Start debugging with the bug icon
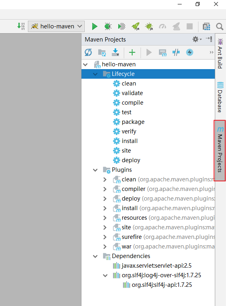The width and height of the screenshot is (226, 306). [x=108, y=26]
